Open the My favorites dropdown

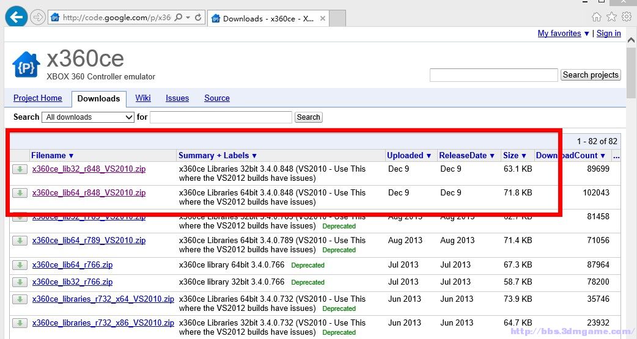563,34
